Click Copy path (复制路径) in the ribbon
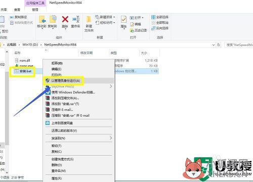The width and height of the screenshot is (253, 182). [x=18, y=17]
